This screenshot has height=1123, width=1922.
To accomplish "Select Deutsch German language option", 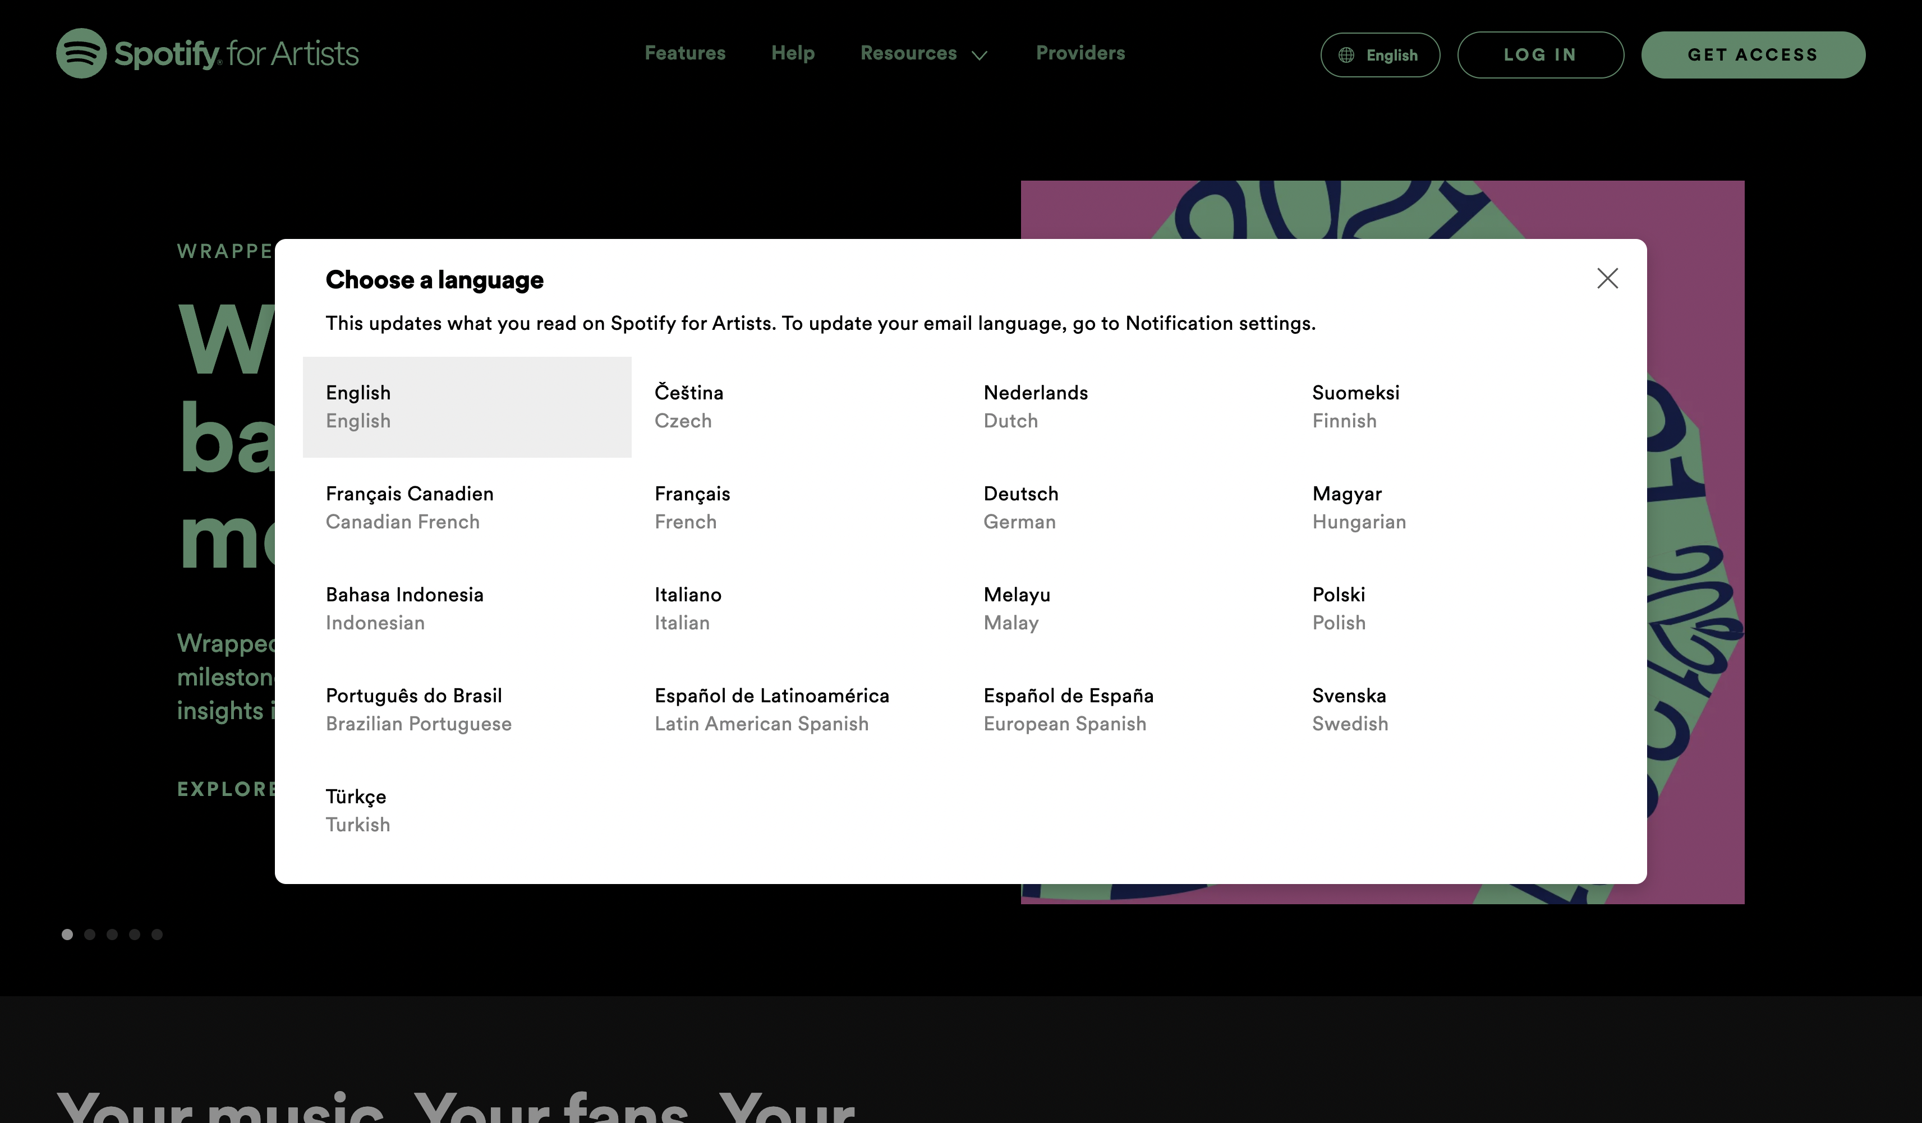I will pyautogui.click(x=1020, y=507).
